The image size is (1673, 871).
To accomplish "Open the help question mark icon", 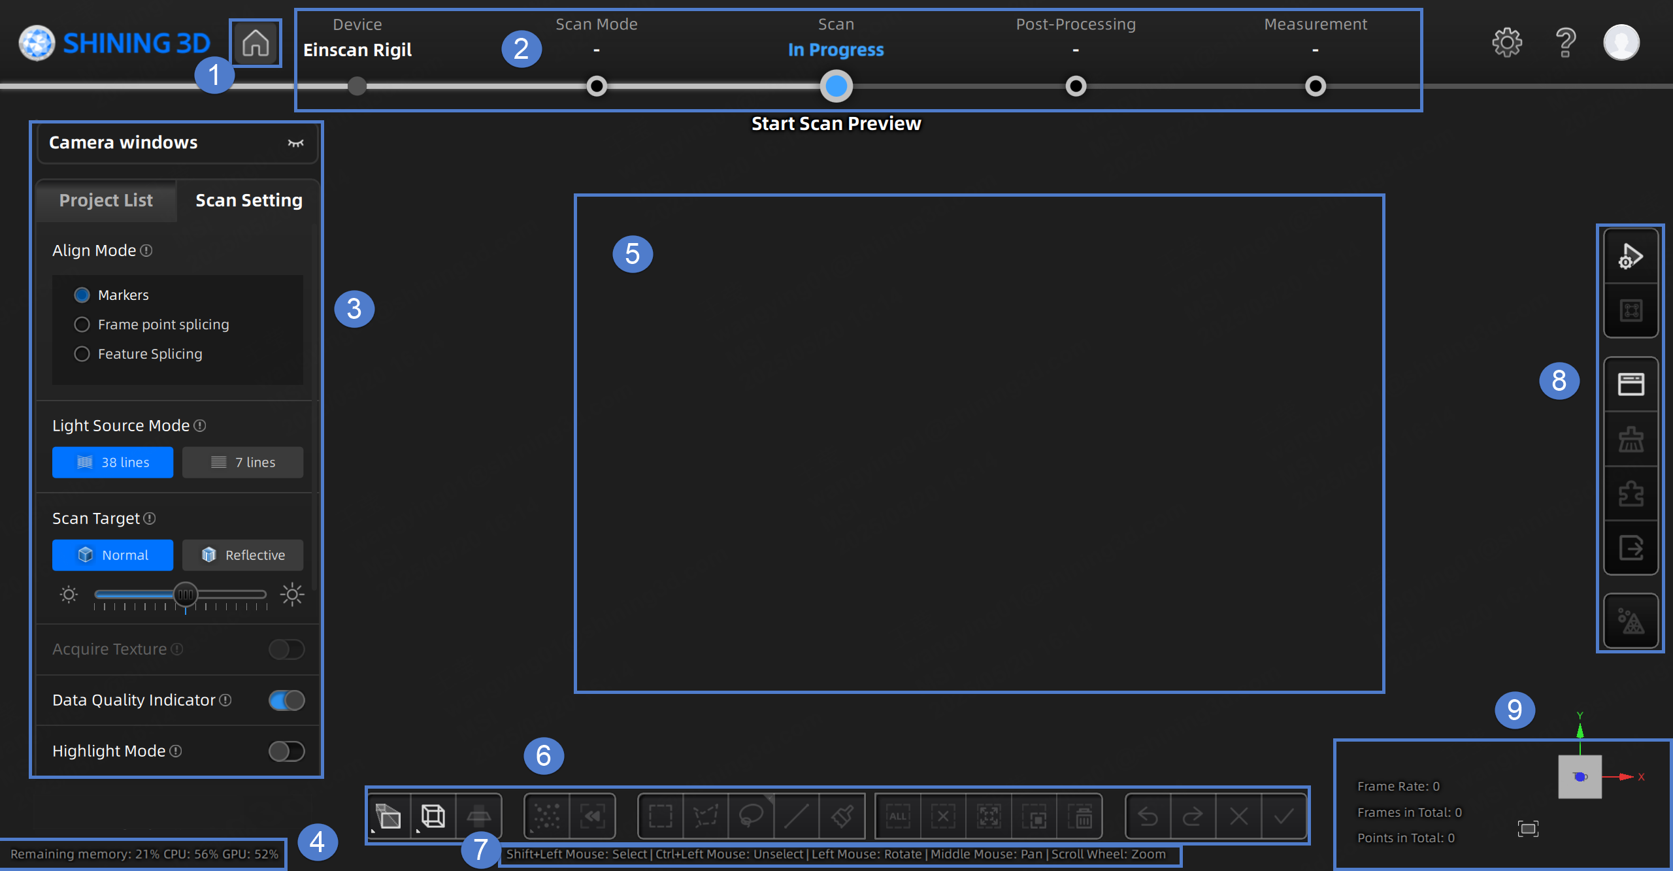I will pyautogui.click(x=1566, y=43).
